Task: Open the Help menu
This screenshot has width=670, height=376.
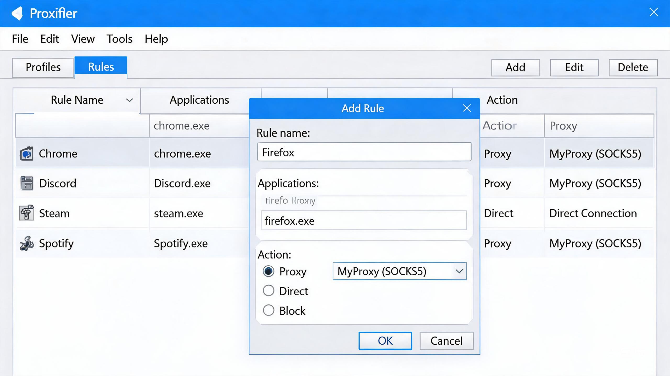Action: 156,39
